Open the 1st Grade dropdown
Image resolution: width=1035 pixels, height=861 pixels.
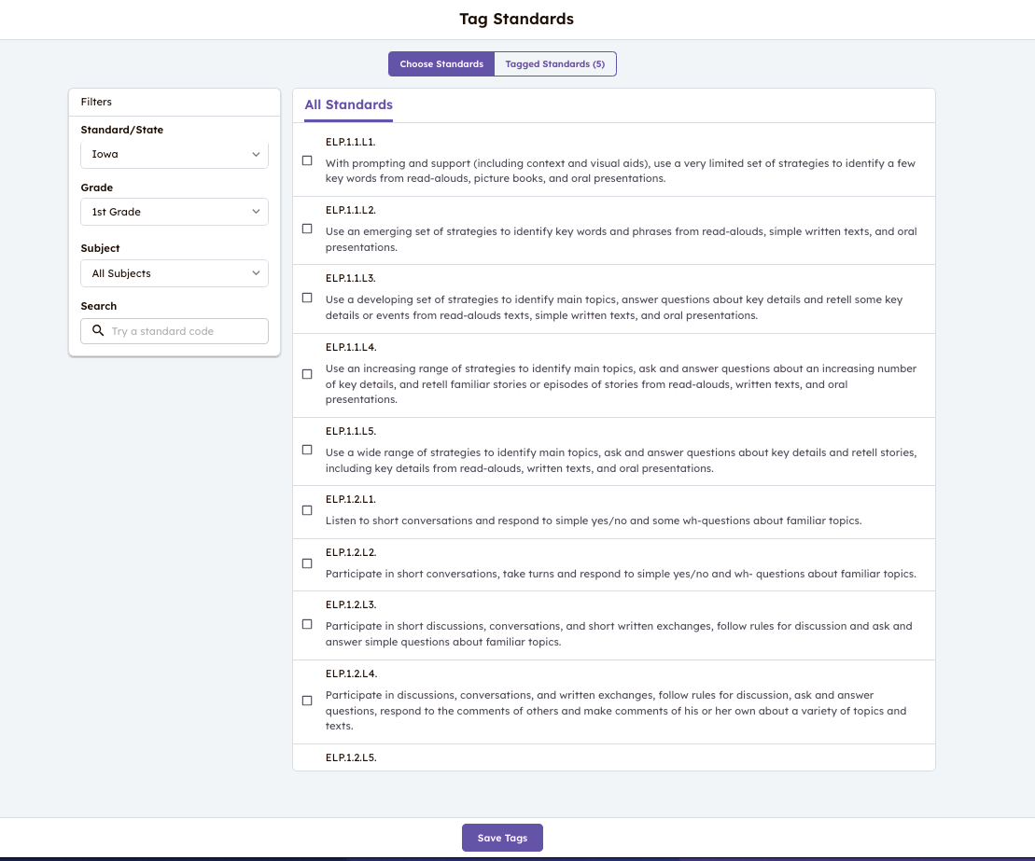[174, 212]
